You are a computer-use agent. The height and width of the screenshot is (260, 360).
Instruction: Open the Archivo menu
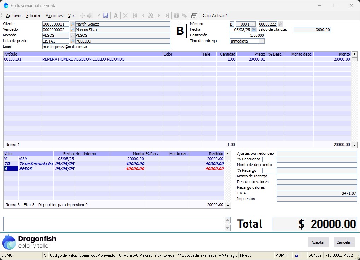(13, 16)
